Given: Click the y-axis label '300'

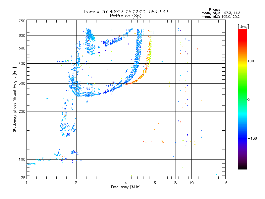Looking at the screenshot, I should [22, 84].
